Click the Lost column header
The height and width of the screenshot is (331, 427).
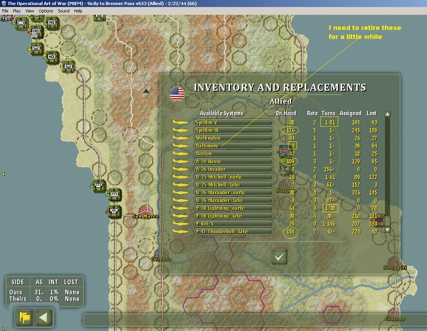point(371,113)
